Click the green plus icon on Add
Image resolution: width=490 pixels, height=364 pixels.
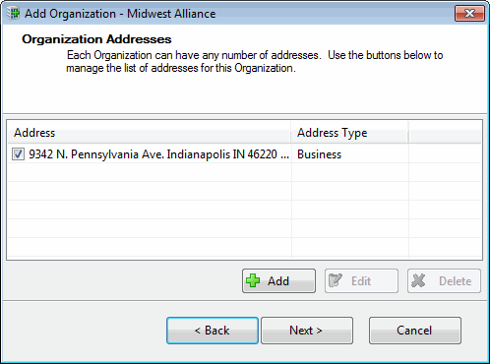[253, 280]
